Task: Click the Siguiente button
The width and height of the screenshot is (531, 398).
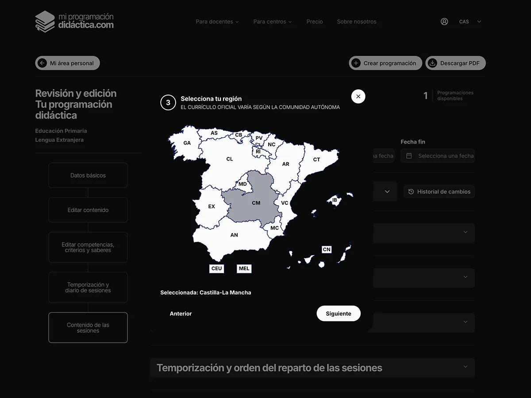Action: (x=339, y=314)
